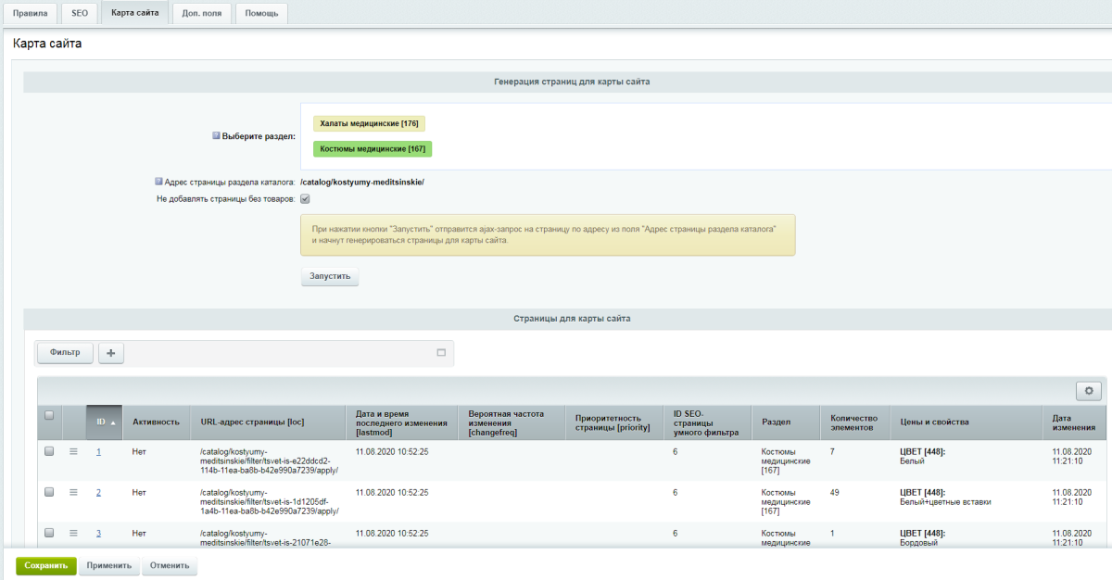Open the "Доп. поля" tab
Screen dimensions: 1112x580
201,13
